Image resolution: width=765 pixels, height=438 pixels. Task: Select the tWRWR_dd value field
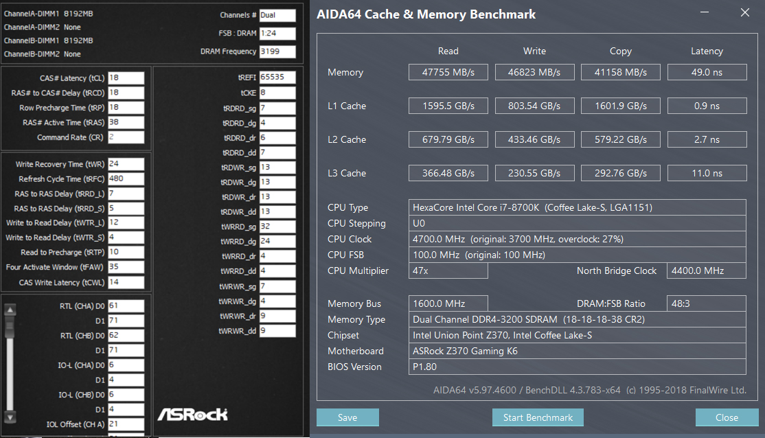277,331
